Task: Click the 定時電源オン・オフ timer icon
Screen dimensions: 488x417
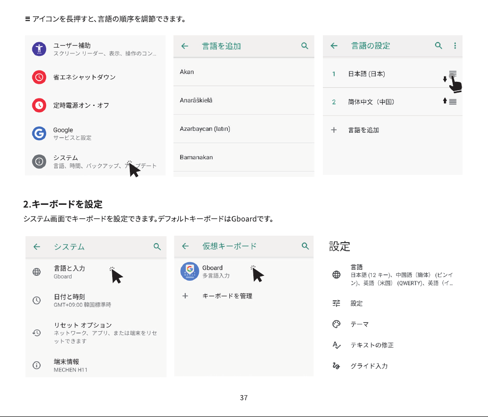Action: coord(39,105)
